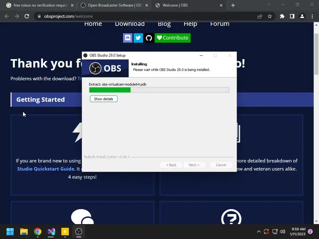View site lock information icon

click(39, 16)
